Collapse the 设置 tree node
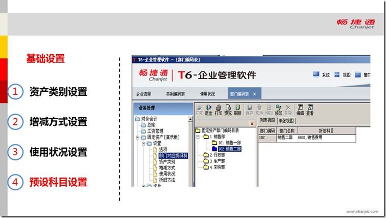The width and height of the screenshot is (386, 218). 143,143
